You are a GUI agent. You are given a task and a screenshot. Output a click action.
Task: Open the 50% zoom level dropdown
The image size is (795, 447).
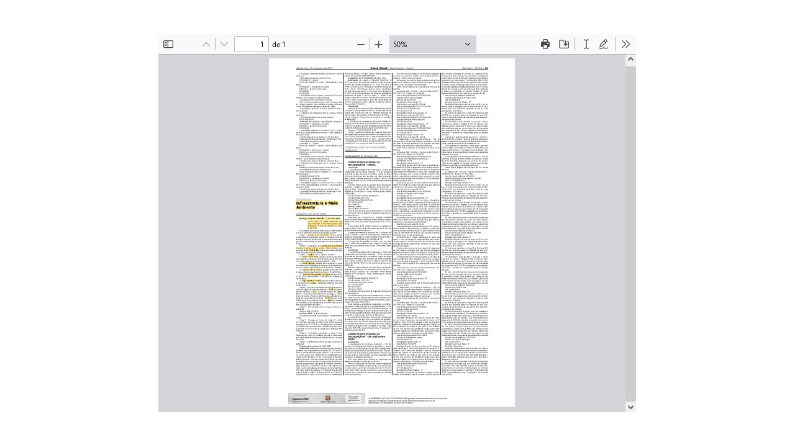(x=433, y=44)
